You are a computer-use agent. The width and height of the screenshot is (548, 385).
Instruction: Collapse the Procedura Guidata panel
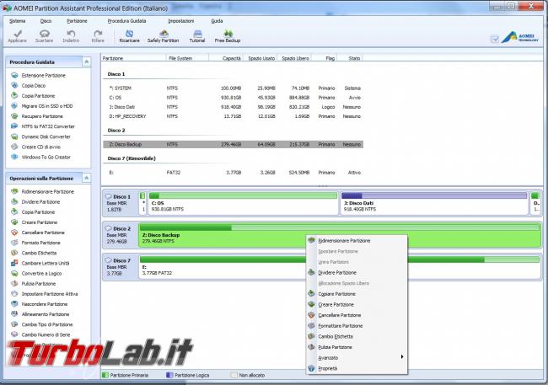coord(86,61)
